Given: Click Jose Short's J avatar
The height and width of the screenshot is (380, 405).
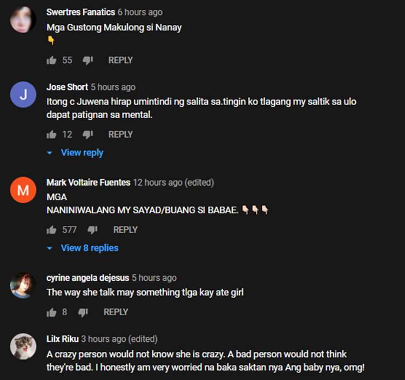Looking at the screenshot, I should tap(23, 95).
